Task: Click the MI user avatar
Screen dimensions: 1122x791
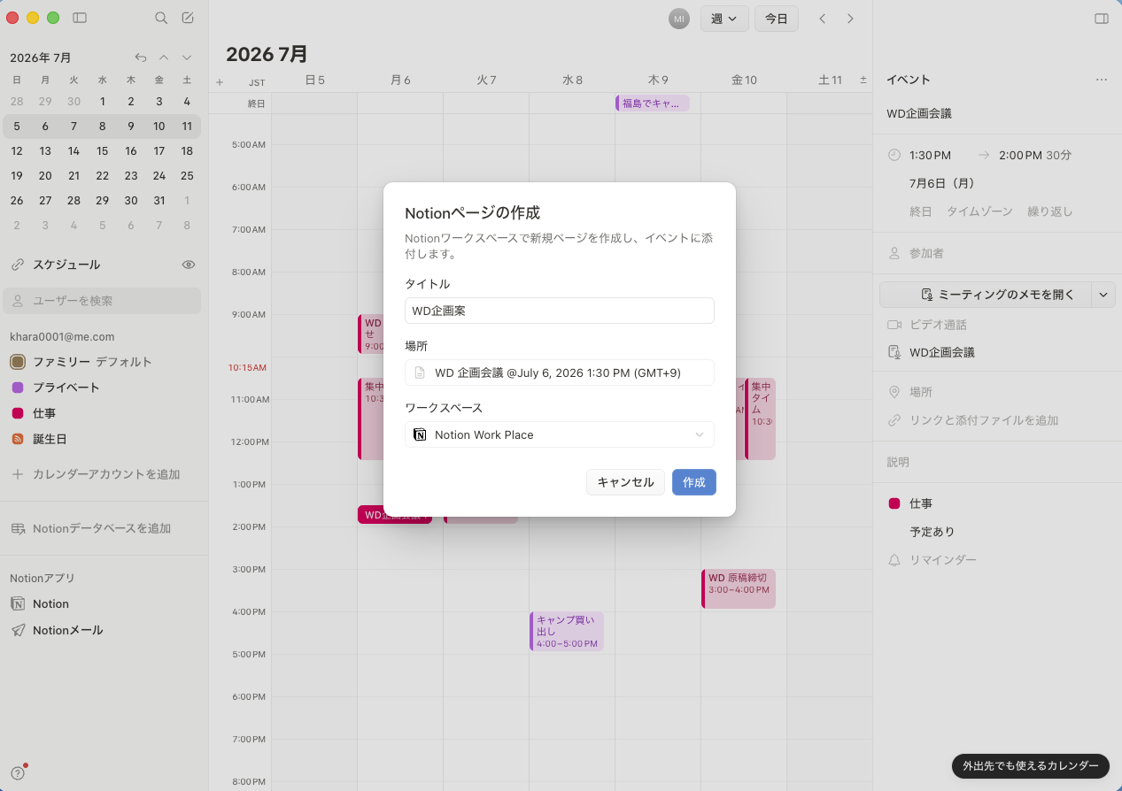Action: pyautogui.click(x=679, y=19)
